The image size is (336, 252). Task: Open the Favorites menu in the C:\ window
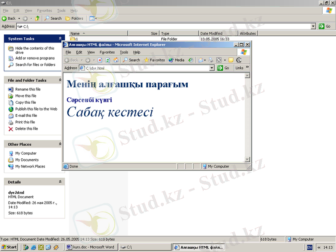tap(45, 10)
